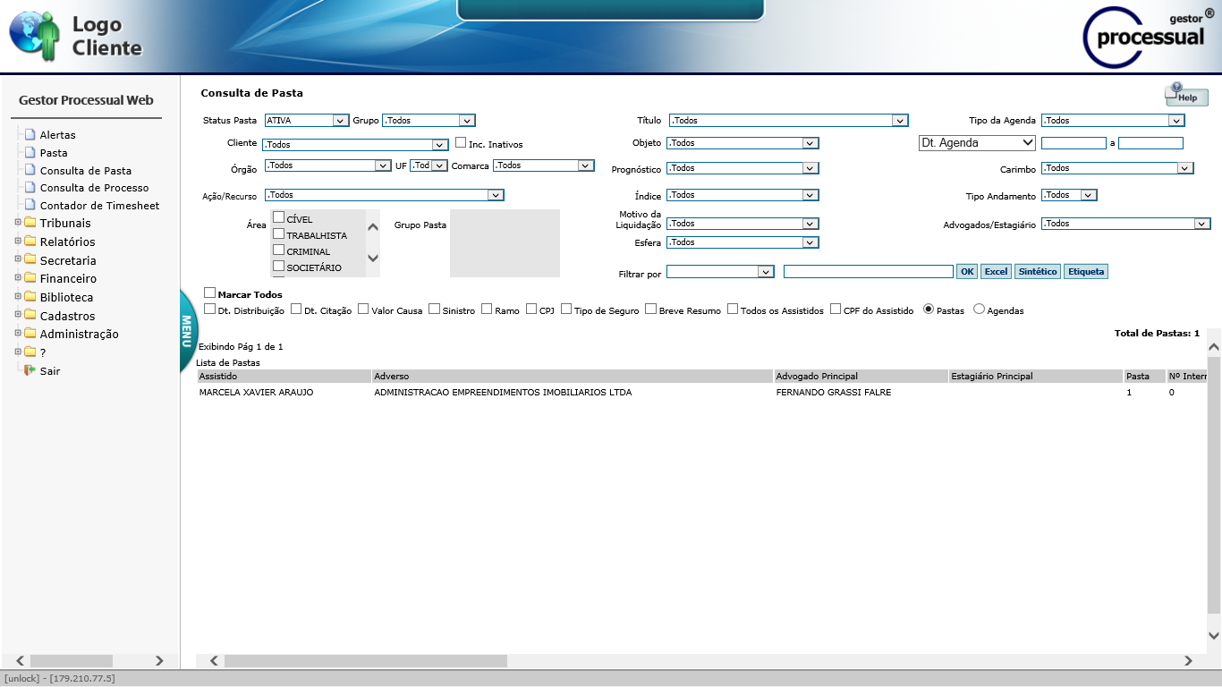1222x687 pixels.
Task: Open the Motivo da Liquidação dropdown
Action: coord(743,224)
